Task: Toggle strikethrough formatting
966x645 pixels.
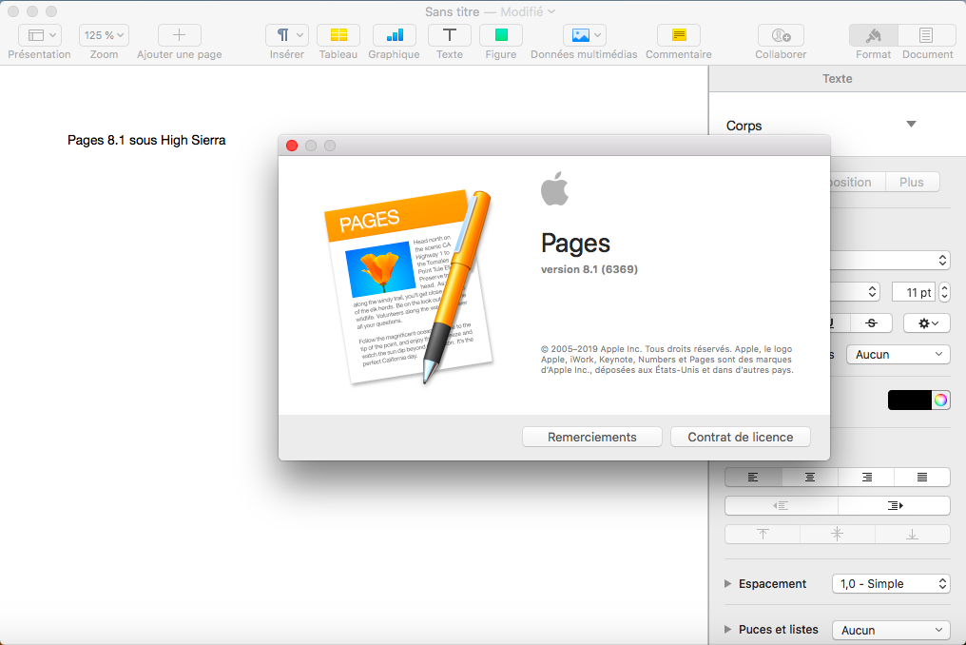Action: click(872, 323)
